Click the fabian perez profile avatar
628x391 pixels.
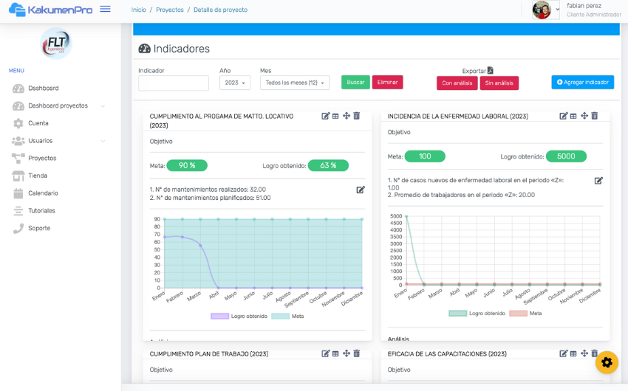542,10
